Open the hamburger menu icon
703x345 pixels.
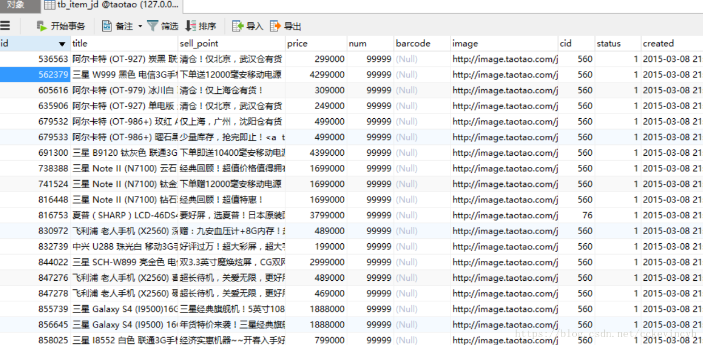(x=5, y=26)
